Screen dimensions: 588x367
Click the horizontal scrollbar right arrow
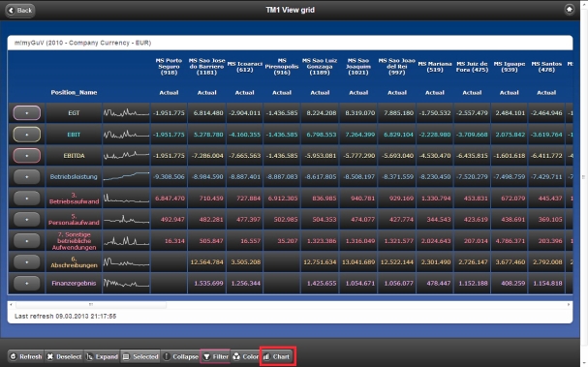(569, 304)
